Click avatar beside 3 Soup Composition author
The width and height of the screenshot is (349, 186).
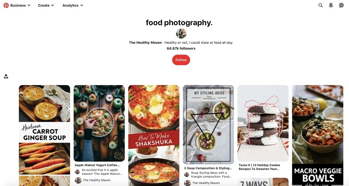coord(187,183)
